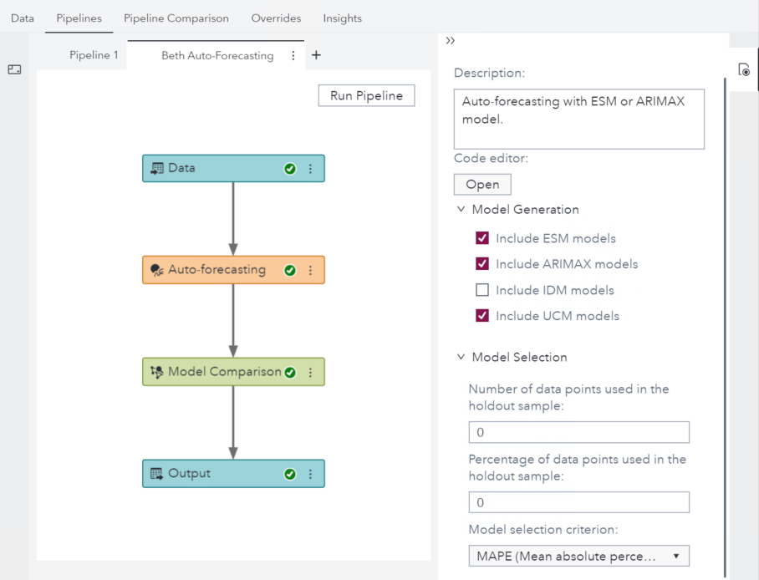Add a new pipeline with plus icon
Image resolution: width=759 pixels, height=580 pixels.
(316, 56)
